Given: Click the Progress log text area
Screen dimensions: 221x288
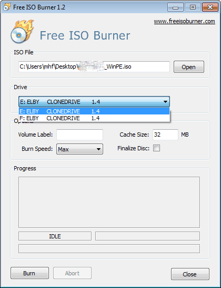Looking at the screenshot, I should pyautogui.click(x=109, y=202).
